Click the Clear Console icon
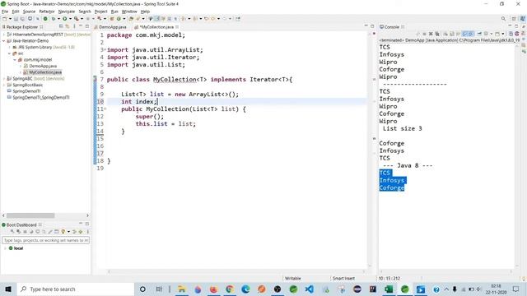Screen dimensions: 527x296 [x=445, y=34]
